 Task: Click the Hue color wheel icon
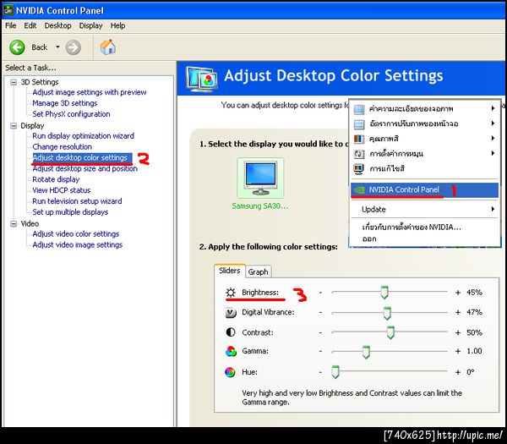[230, 372]
